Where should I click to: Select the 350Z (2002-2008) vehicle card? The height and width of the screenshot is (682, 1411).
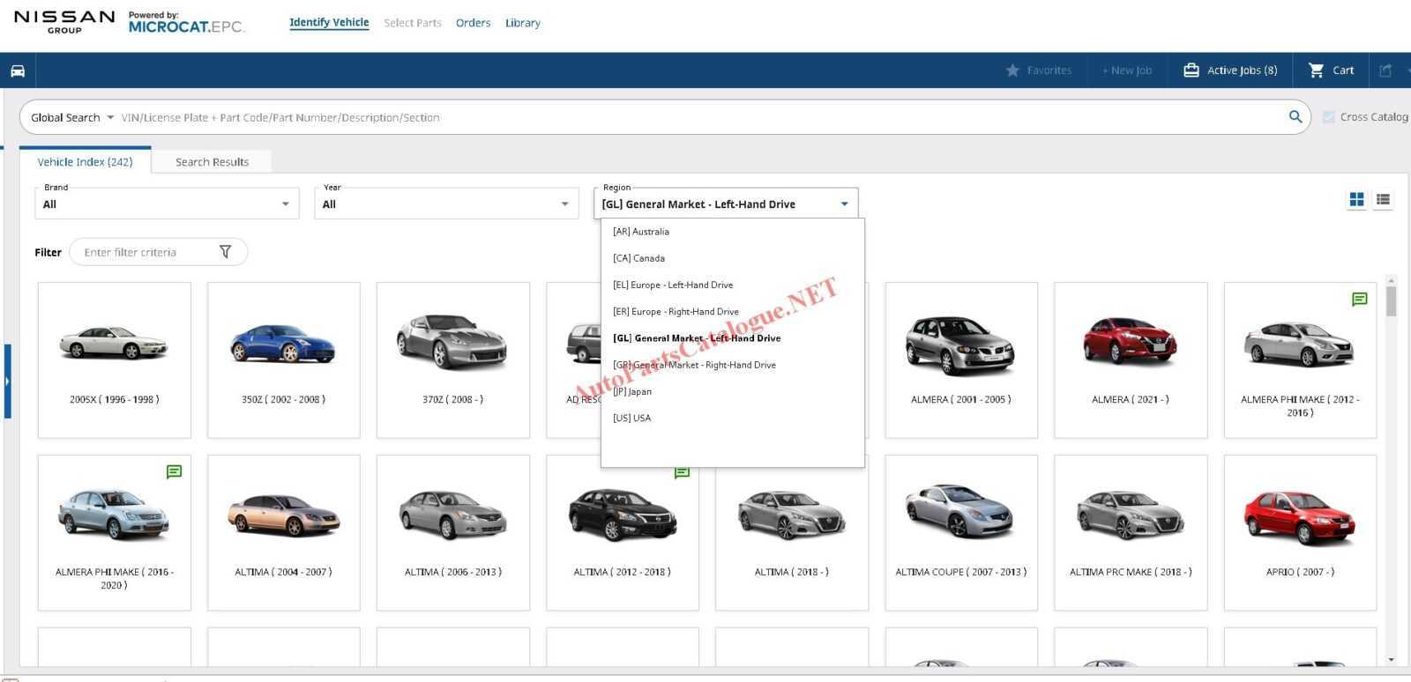point(284,360)
